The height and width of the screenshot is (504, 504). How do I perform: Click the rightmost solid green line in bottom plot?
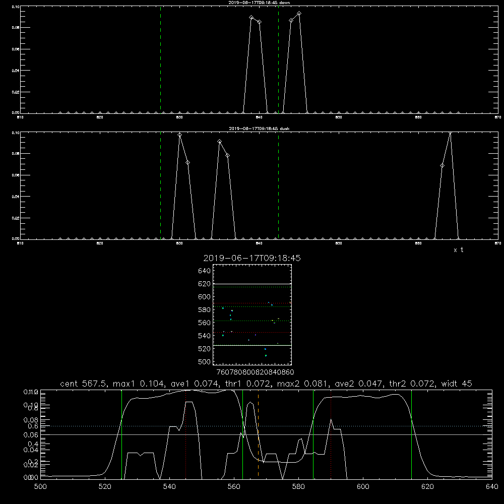tap(411, 434)
